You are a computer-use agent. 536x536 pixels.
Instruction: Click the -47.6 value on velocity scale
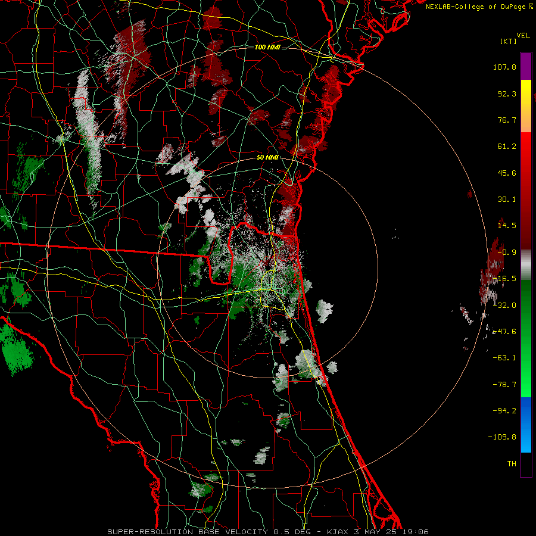[x=504, y=332]
